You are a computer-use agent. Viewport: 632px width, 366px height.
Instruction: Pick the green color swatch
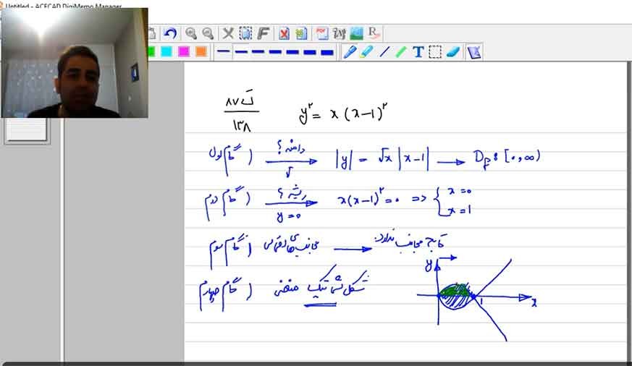coord(151,51)
